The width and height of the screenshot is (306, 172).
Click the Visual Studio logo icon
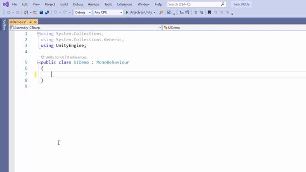coord(6,4)
